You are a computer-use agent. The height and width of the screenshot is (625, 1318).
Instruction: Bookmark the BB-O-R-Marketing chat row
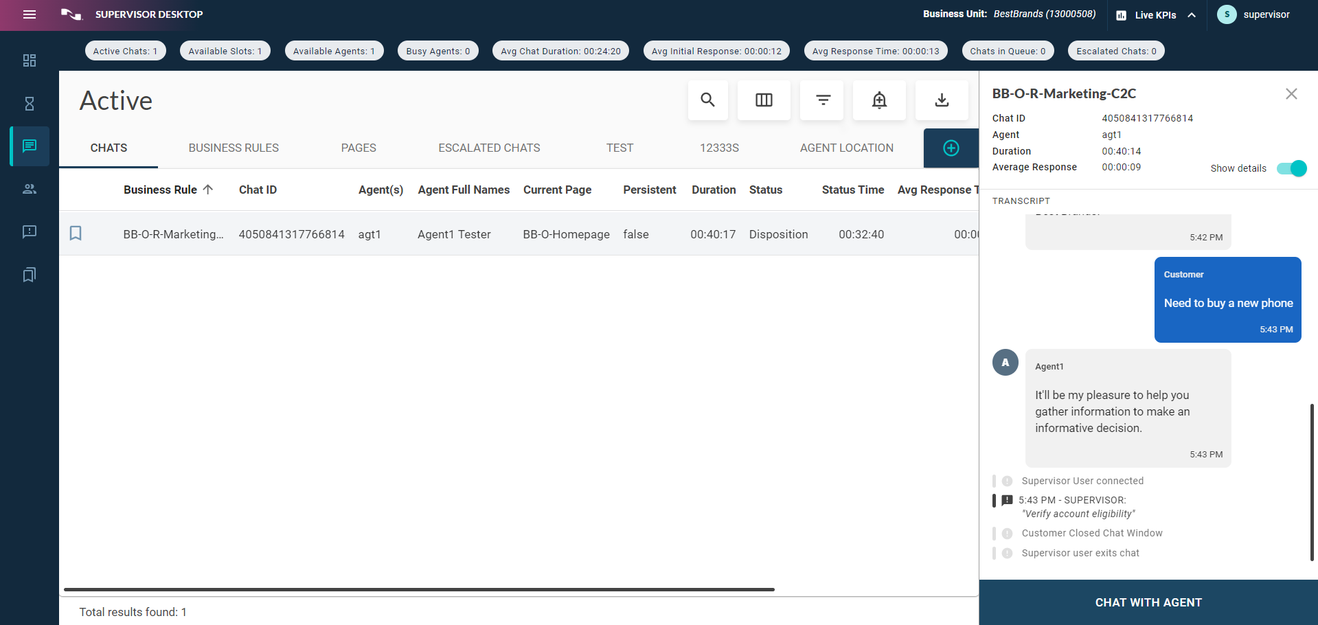pos(76,234)
